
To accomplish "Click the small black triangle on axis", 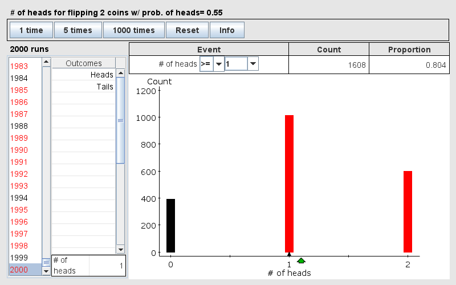I will tap(289, 255).
